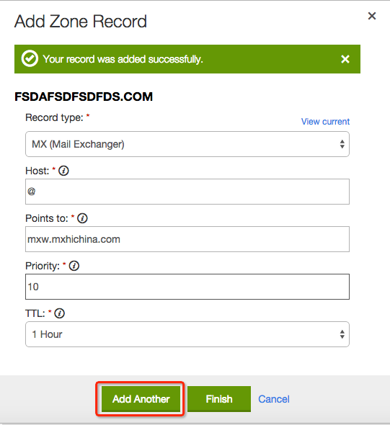Cancel adding the zone record
The width and height of the screenshot is (390, 425).
(274, 399)
